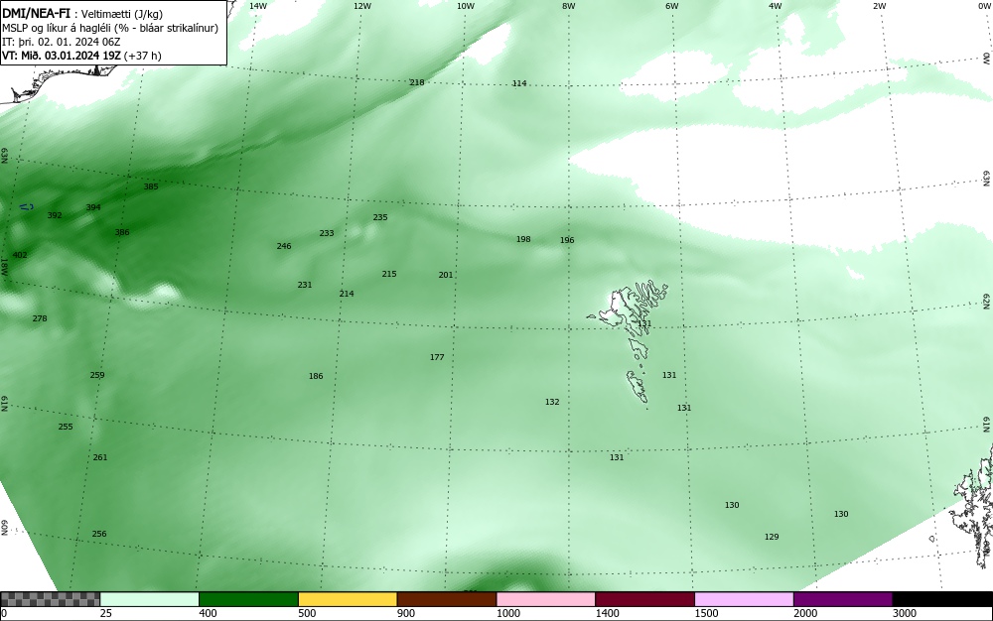Click the checkered 0–25 legend swatch

coord(50,599)
